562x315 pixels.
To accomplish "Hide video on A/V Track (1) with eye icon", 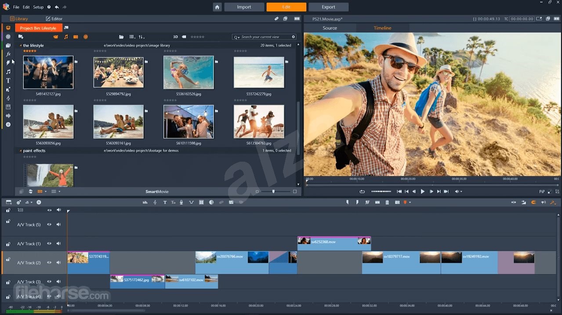I will click(x=50, y=244).
